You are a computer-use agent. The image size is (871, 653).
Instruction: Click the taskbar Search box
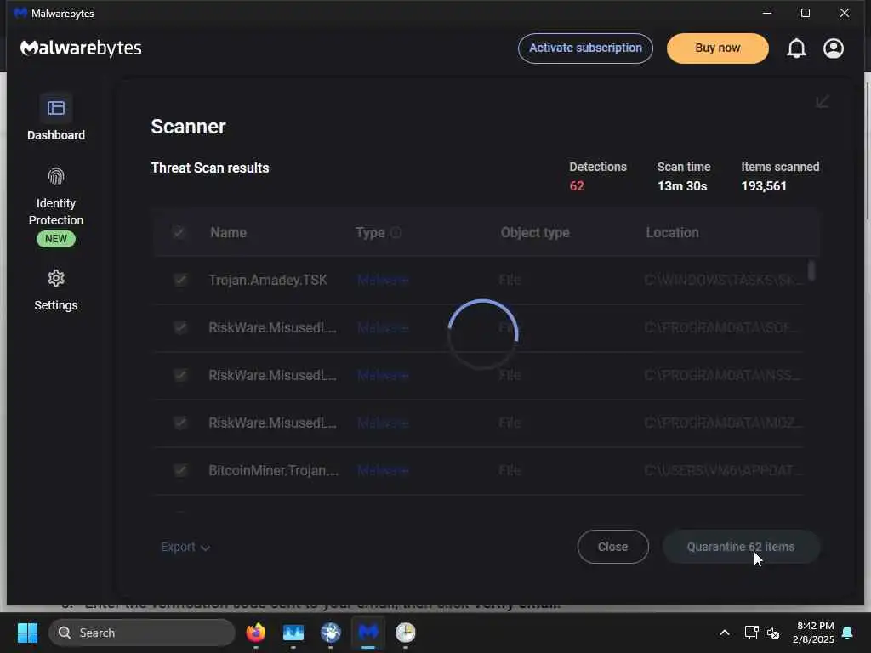tap(142, 633)
